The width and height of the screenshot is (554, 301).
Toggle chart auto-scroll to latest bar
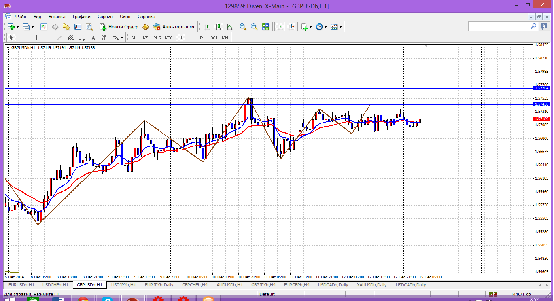click(279, 27)
